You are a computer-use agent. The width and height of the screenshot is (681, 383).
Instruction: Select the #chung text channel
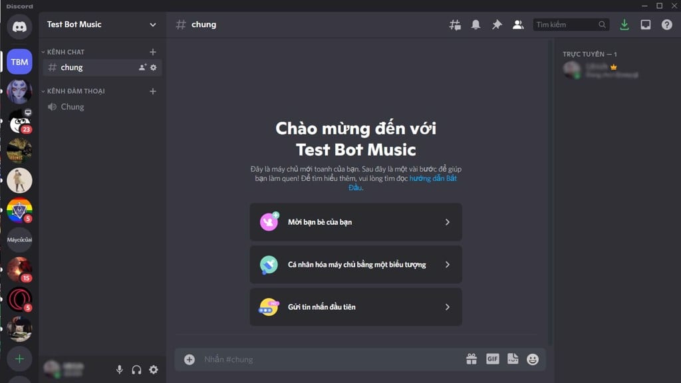102,67
